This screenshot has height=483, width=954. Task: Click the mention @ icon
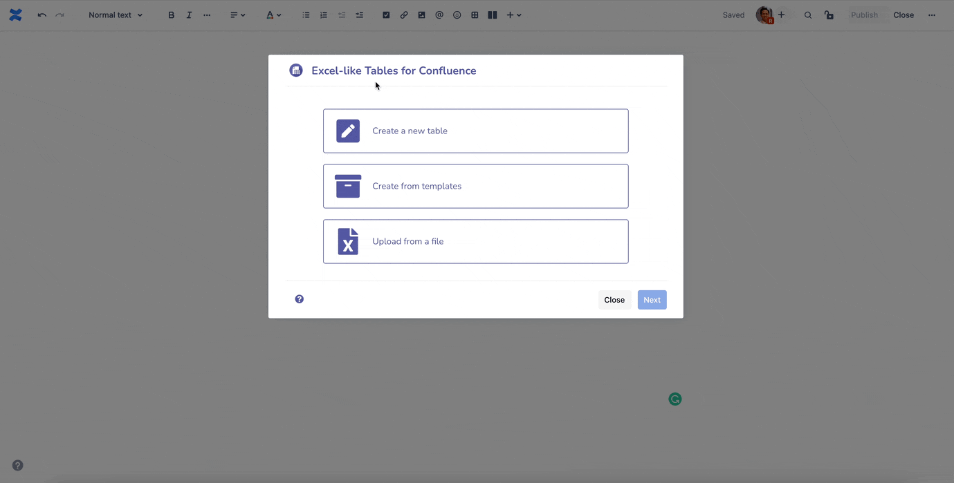439,15
